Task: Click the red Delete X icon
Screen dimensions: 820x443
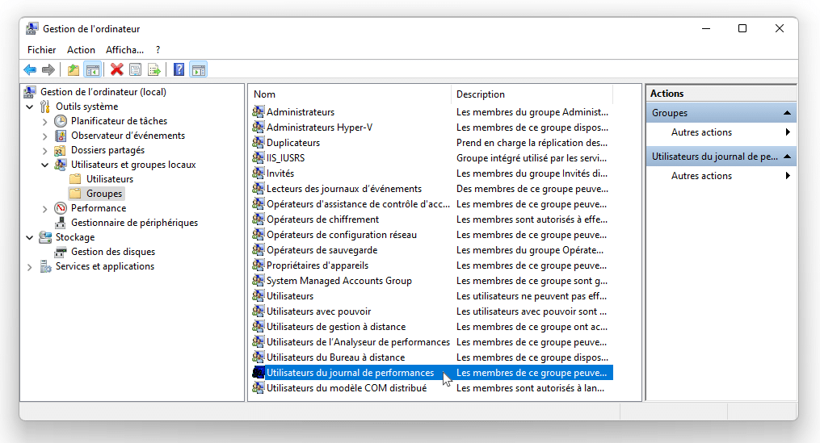Action: tap(117, 70)
